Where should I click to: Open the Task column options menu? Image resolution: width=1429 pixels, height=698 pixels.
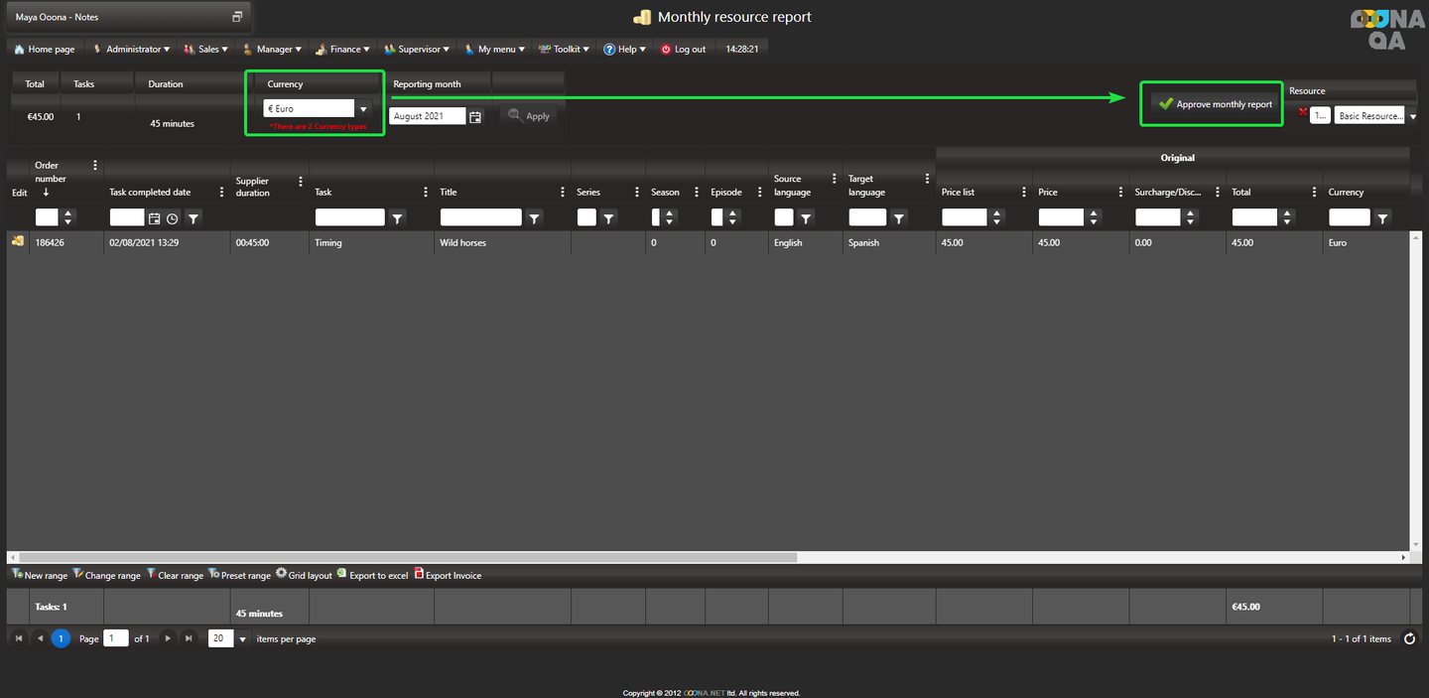pos(426,192)
